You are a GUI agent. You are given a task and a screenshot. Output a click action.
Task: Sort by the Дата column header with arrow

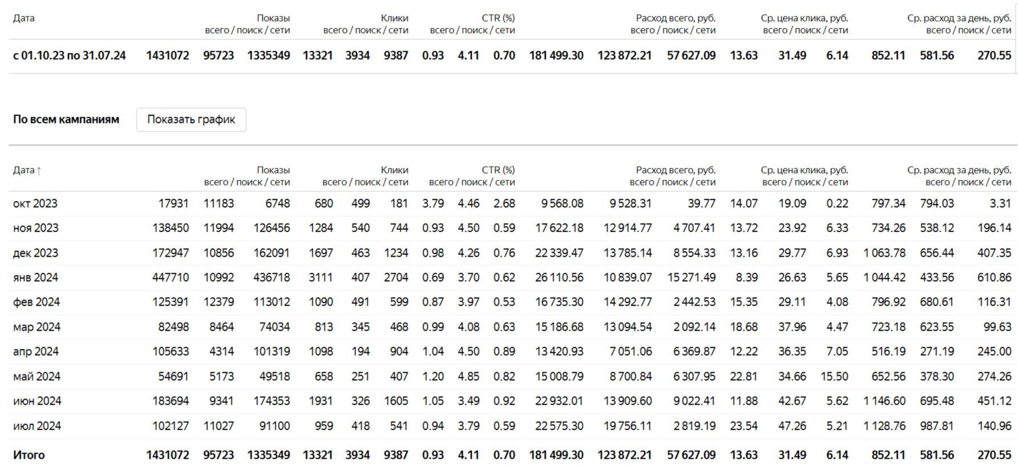click(27, 170)
